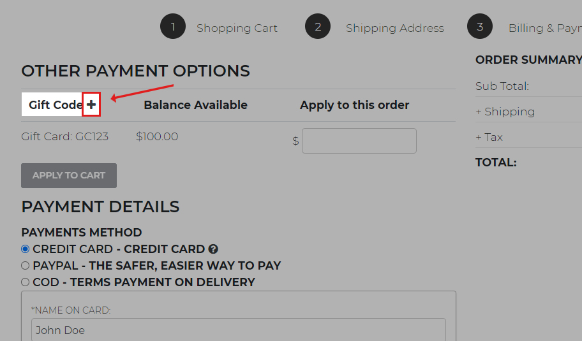The image size is (582, 341).
Task: Click the gift card amount input field
Action: tap(359, 141)
